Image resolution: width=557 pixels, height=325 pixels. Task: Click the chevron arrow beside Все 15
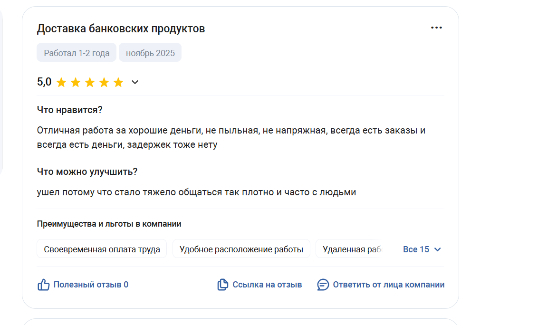point(438,249)
